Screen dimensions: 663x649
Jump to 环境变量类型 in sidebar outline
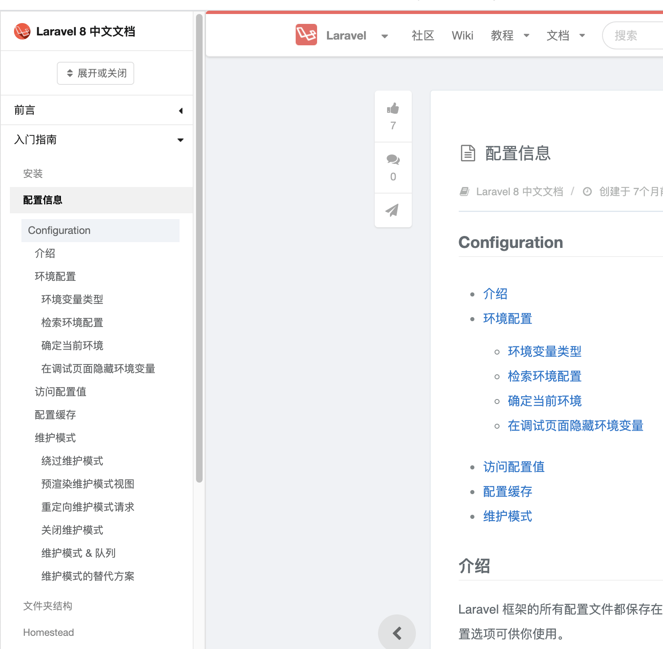tap(72, 299)
